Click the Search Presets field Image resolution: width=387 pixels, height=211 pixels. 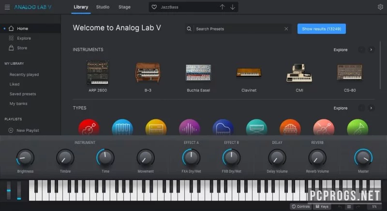pos(238,29)
